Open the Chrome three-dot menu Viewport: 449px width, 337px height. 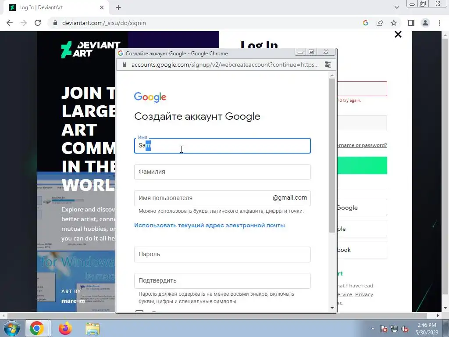(439, 23)
